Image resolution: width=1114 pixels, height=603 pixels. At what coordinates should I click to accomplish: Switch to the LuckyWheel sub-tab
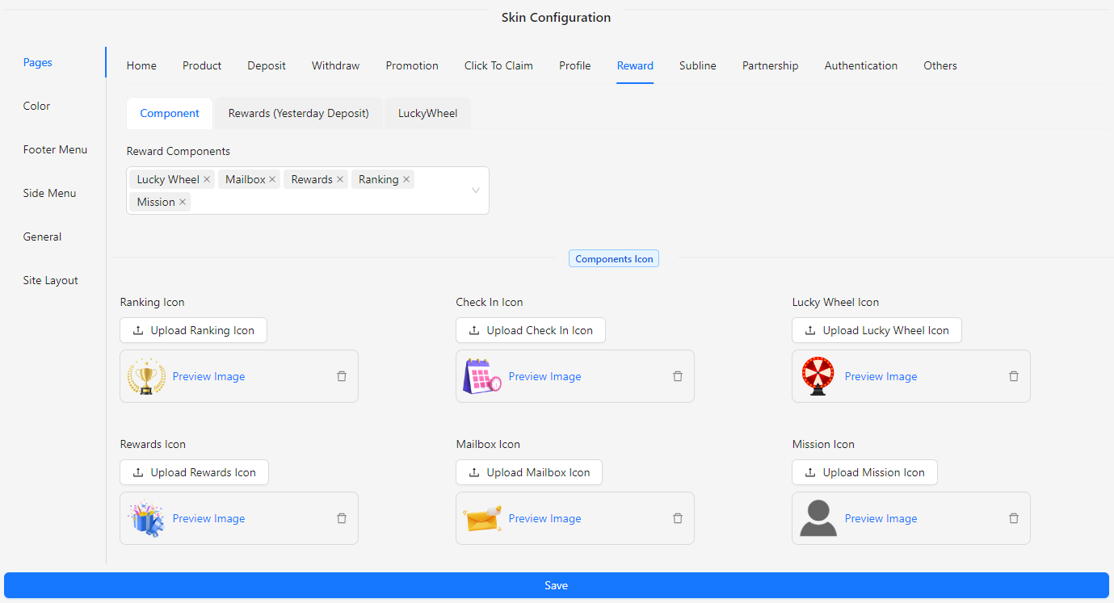coord(427,113)
